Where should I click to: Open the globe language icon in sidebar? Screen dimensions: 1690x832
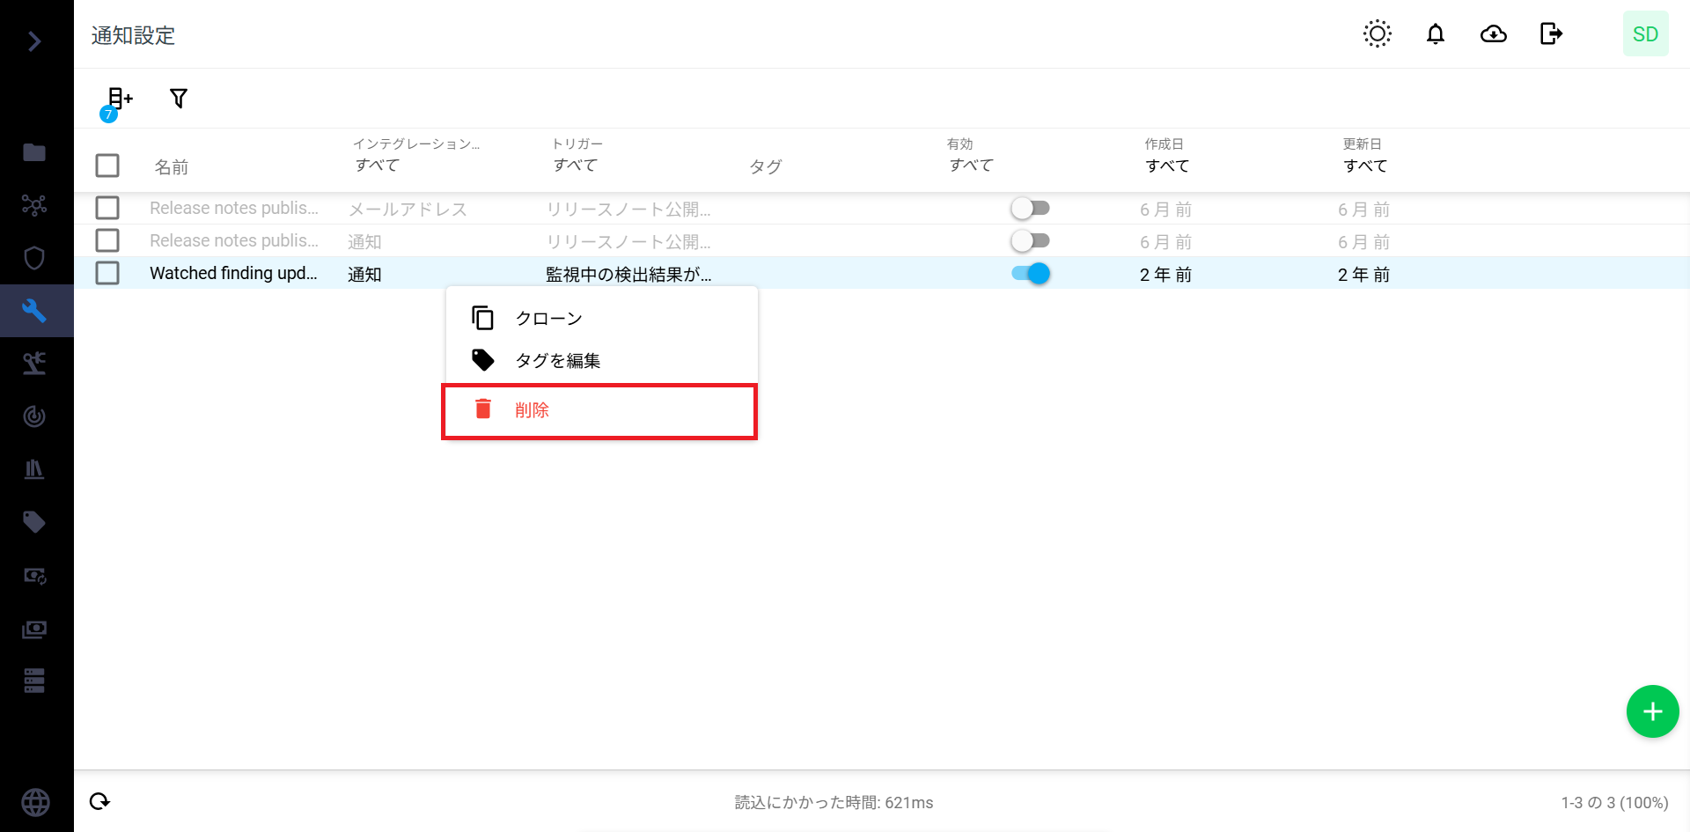[35, 802]
